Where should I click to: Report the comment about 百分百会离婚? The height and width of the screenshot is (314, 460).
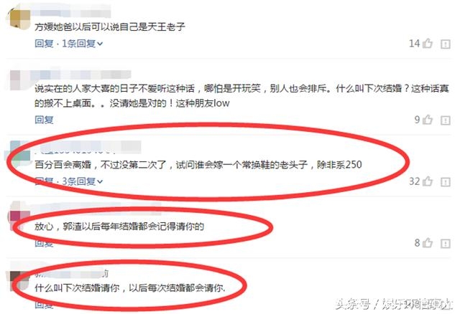point(446,182)
